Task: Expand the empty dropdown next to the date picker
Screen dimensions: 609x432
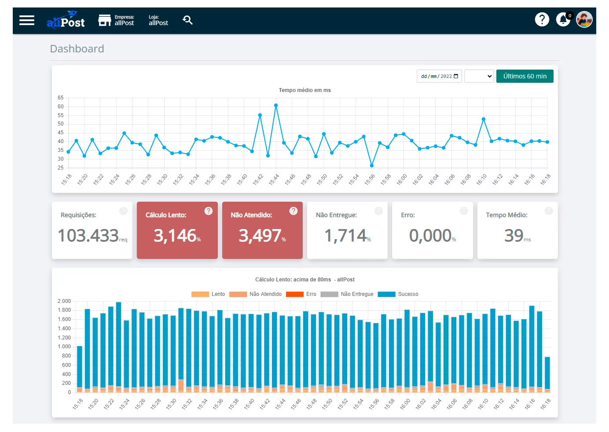Action: 479,76
